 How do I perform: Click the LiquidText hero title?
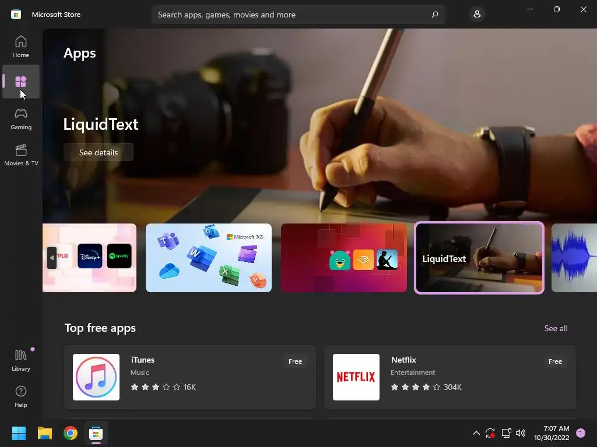pyautogui.click(x=101, y=125)
